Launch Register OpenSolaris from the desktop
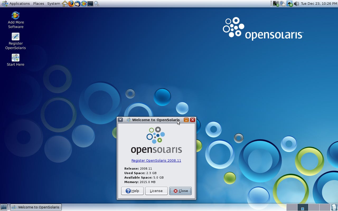 (x=15, y=36)
